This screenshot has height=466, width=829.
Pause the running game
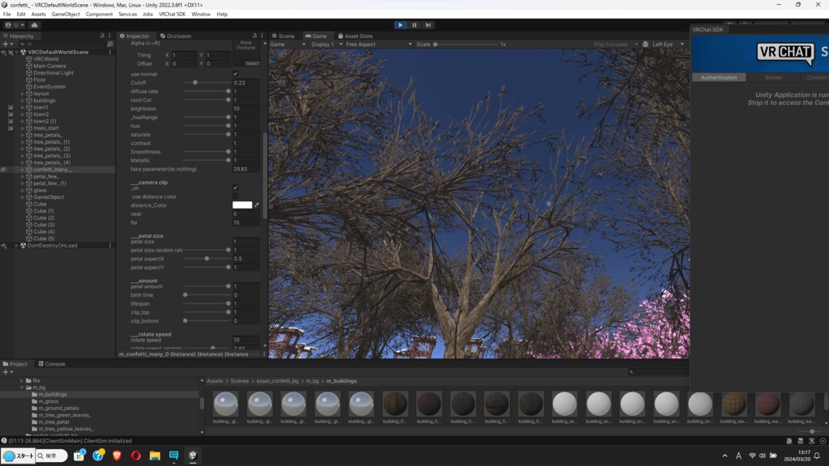pos(414,25)
